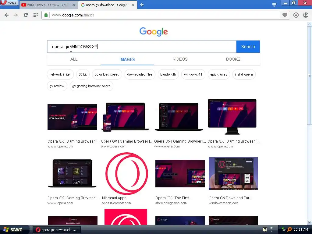Pick the windows 11 suggestion chip

point(193,74)
